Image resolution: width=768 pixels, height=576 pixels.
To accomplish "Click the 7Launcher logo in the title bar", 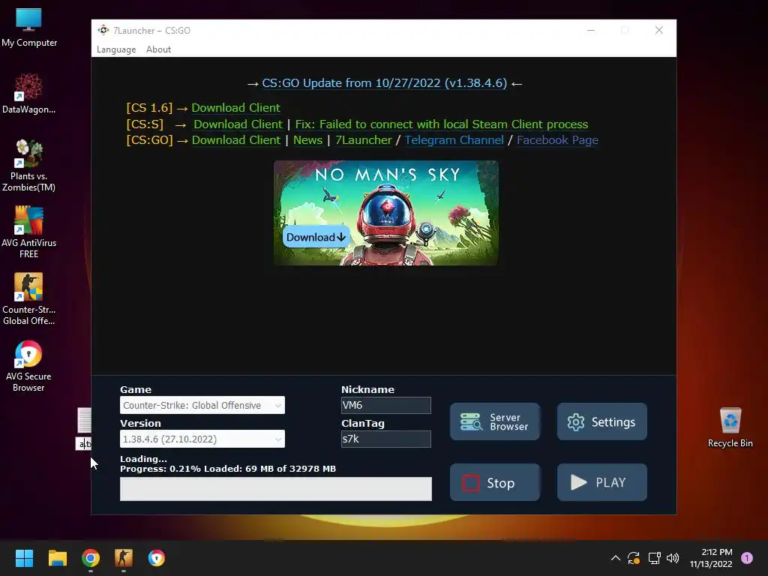I will point(103,30).
